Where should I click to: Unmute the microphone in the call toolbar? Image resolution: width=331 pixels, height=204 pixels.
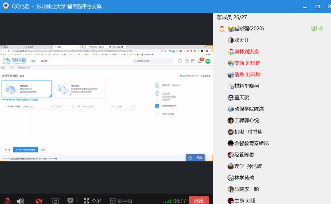click(x=8, y=201)
